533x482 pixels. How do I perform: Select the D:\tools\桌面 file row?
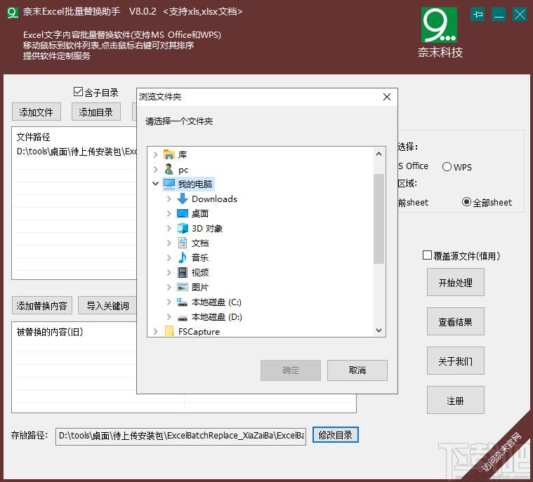pos(74,152)
